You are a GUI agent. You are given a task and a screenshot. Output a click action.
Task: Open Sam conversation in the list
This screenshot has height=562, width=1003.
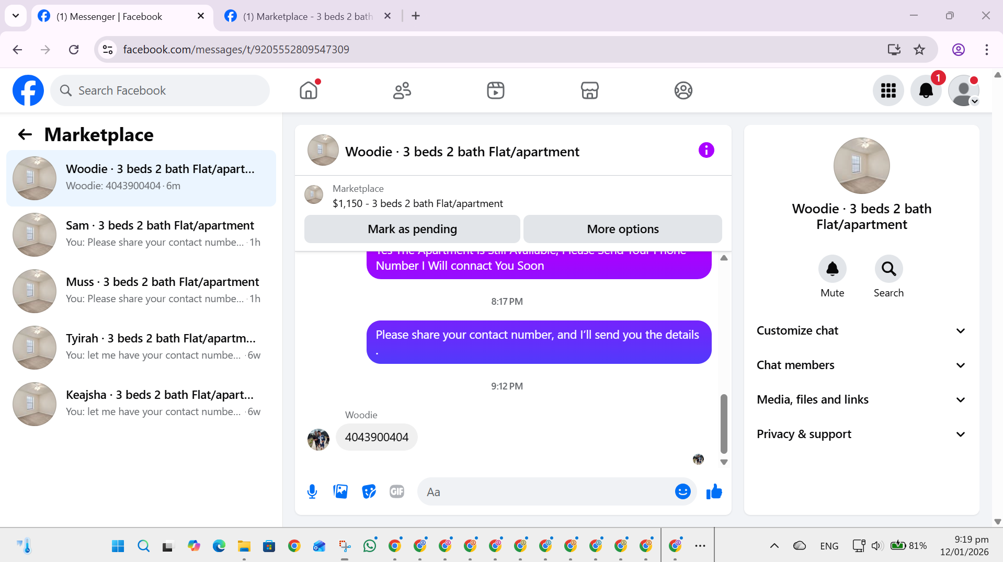[x=141, y=235]
